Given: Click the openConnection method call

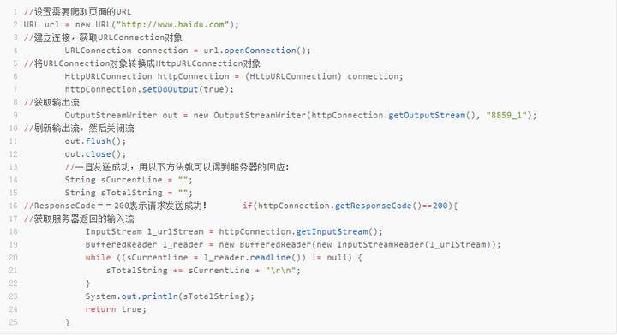Looking at the screenshot, I should point(260,51).
